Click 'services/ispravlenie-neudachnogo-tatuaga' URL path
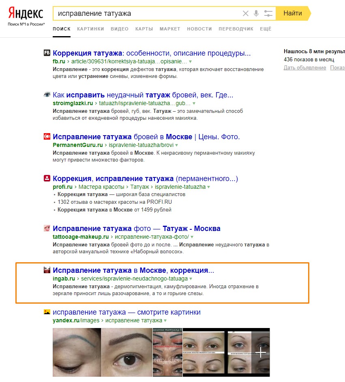Image resolution: width=345 pixels, height=382 pixels. 134,279
